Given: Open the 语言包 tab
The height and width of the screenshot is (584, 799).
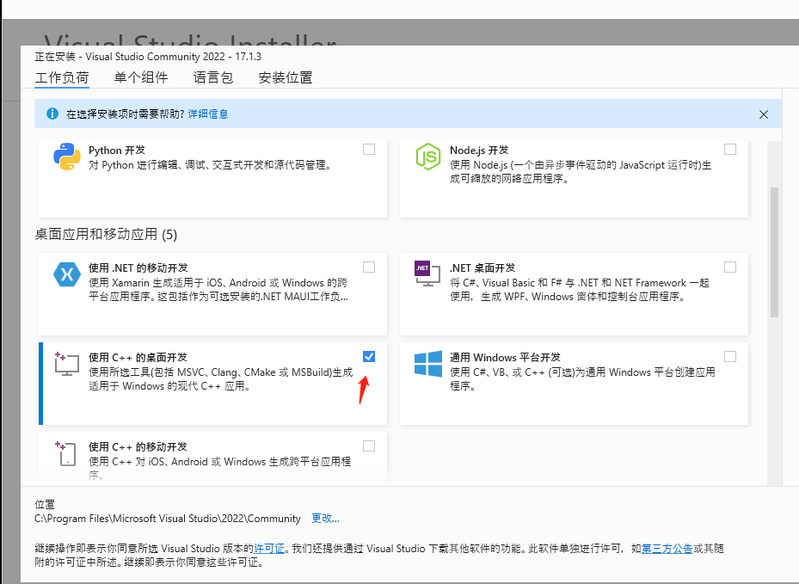Looking at the screenshot, I should point(213,77).
